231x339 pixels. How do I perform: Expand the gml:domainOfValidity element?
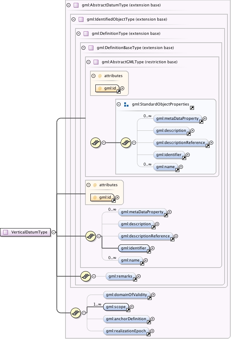click(153, 295)
